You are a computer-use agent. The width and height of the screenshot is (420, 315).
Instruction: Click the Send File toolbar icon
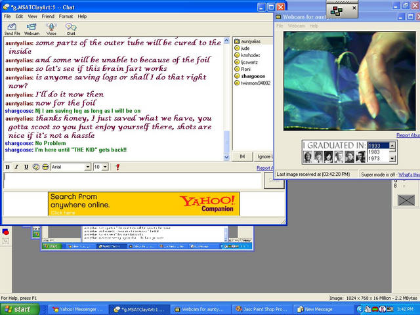[12, 29]
